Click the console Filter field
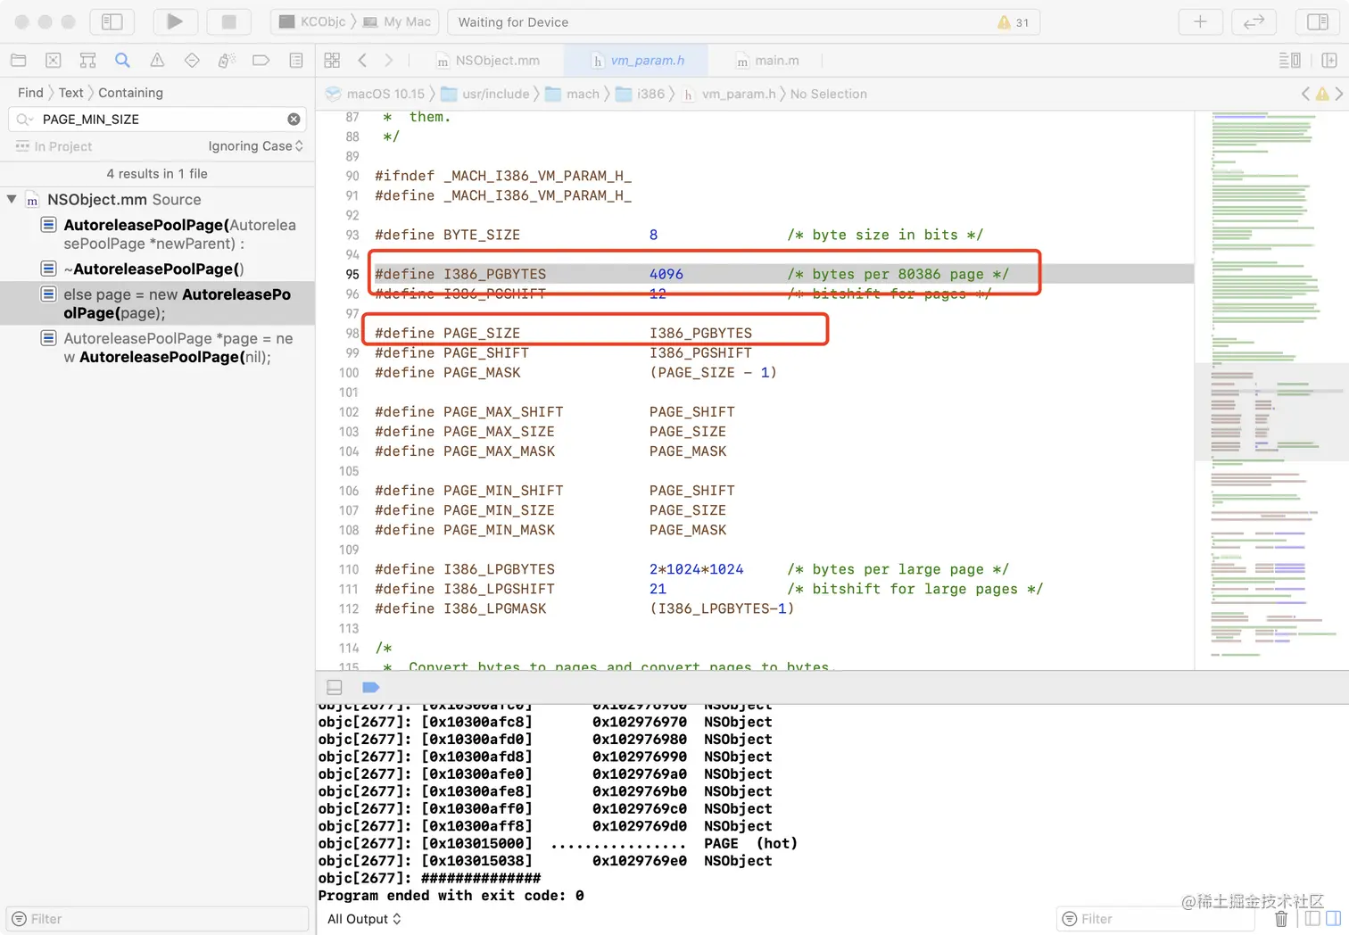 (1155, 919)
